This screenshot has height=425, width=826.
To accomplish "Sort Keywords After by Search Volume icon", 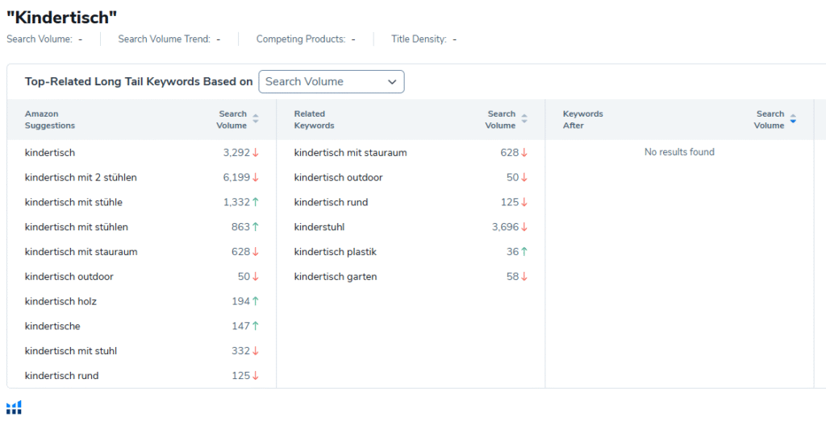I will 793,119.
